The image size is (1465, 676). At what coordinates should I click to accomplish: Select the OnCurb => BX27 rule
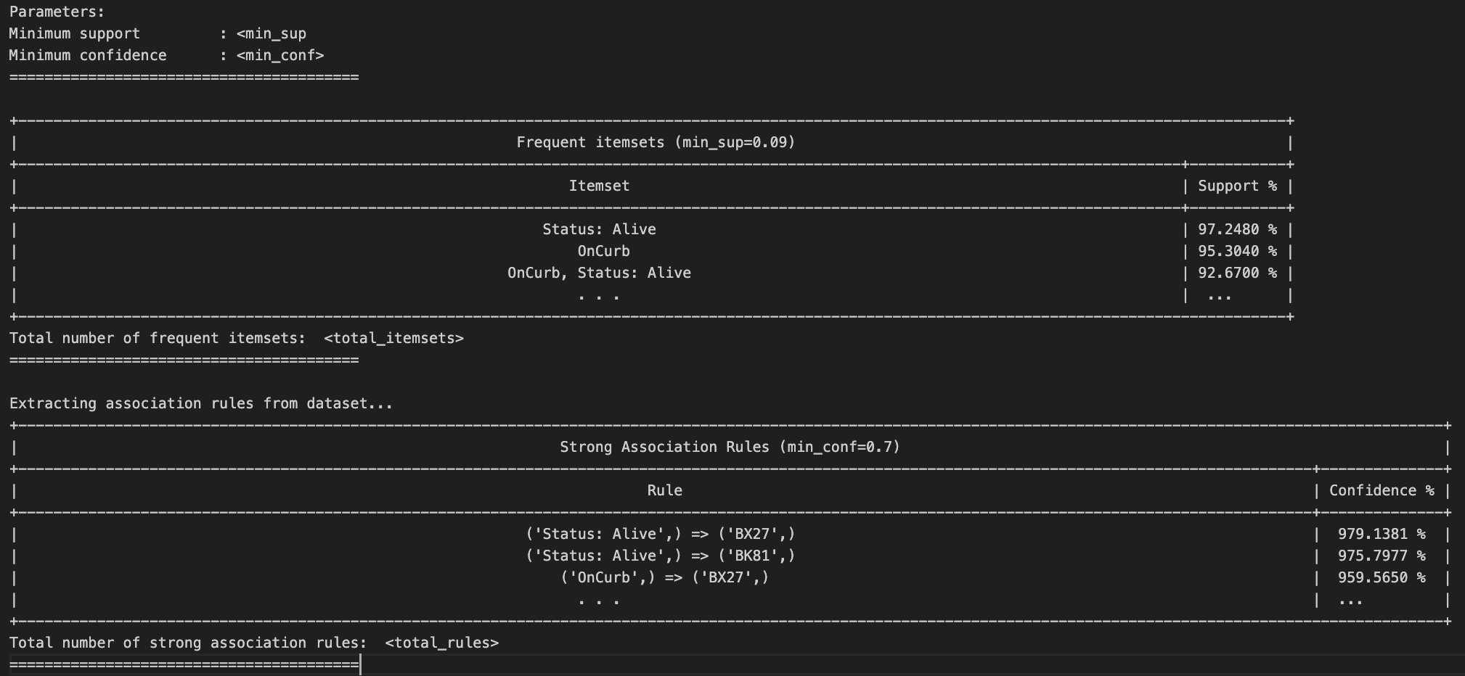click(x=664, y=577)
